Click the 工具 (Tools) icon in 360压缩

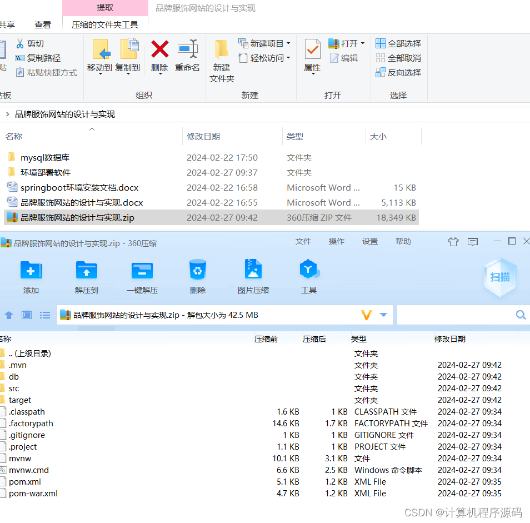309,275
